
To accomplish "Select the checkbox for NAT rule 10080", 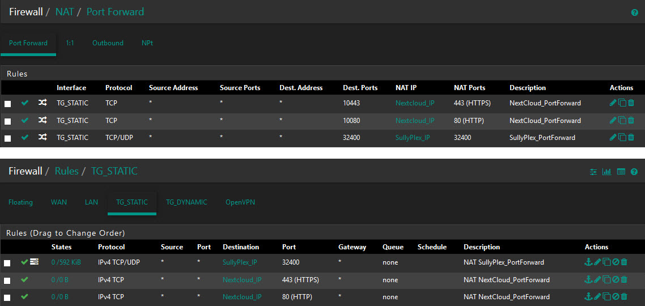I will pyautogui.click(x=8, y=121).
